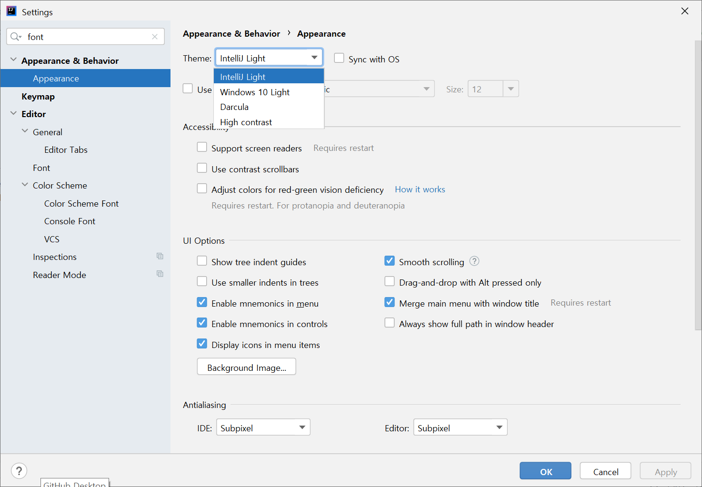Enable red-green vision deficiency adjustment

(202, 189)
